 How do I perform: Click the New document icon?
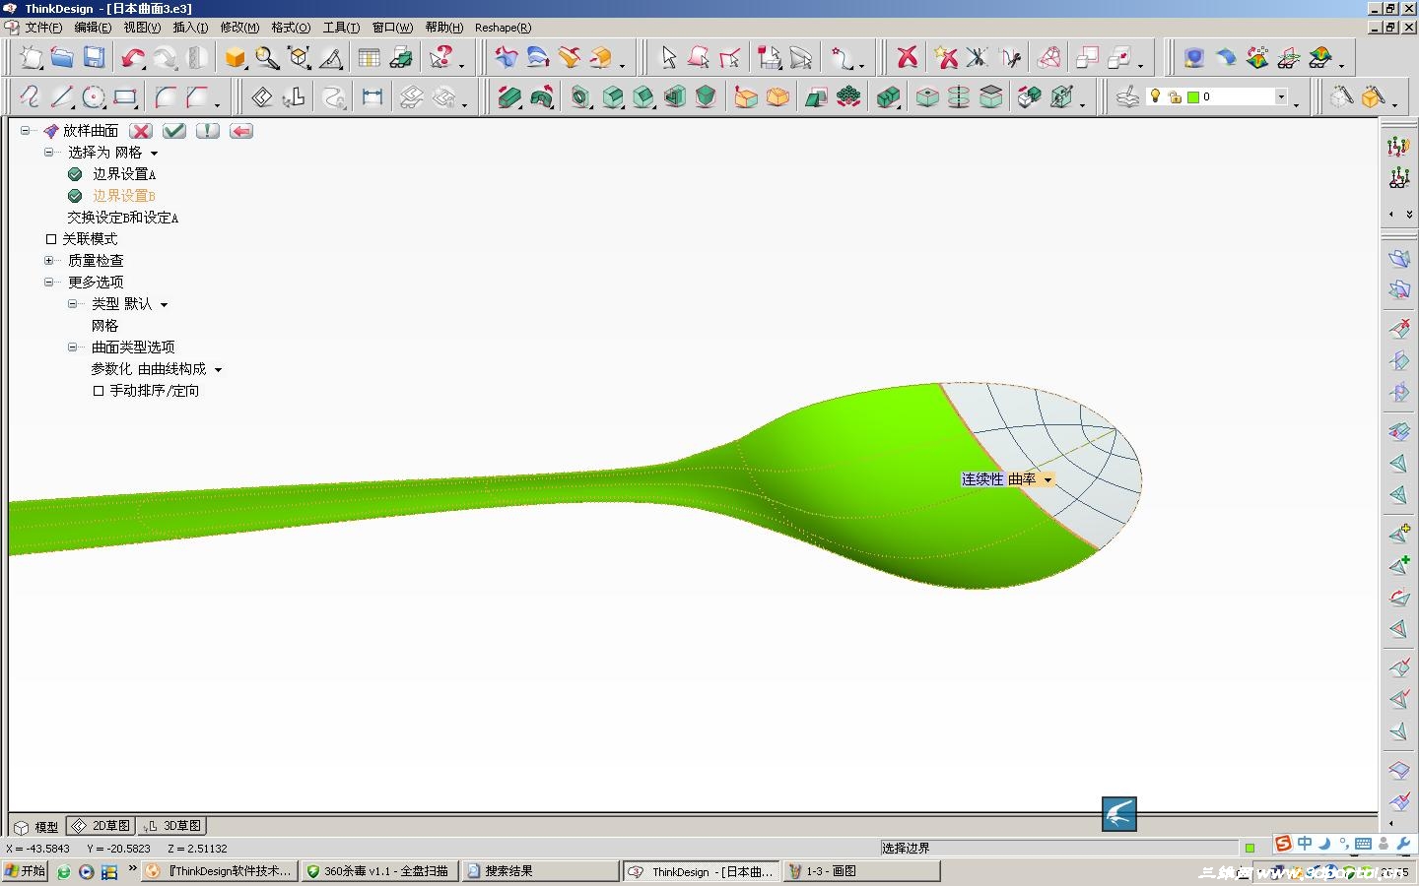coord(32,58)
